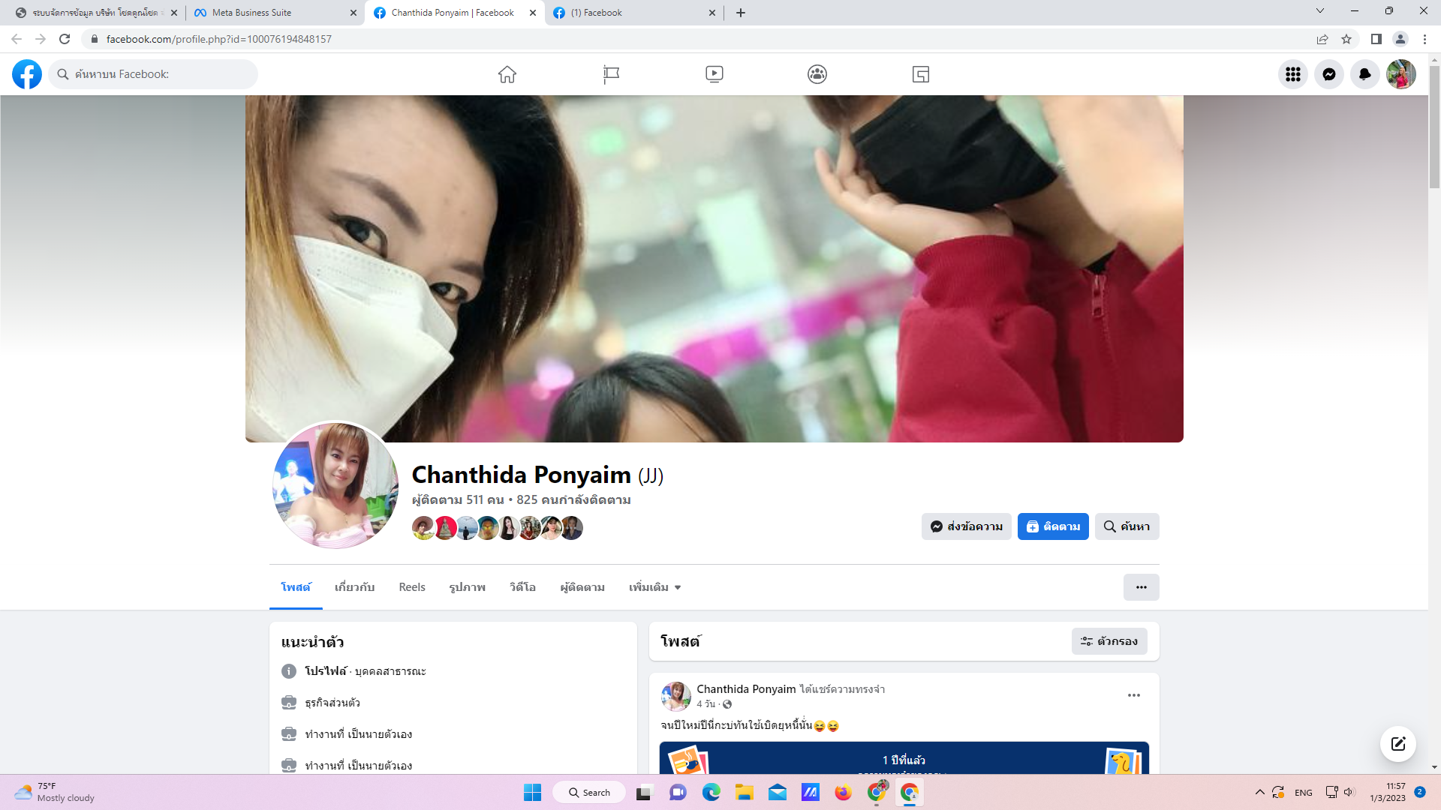Viewport: 1441px width, 810px height.
Task: Switch to the รูปภาพ tab
Action: pyautogui.click(x=467, y=587)
